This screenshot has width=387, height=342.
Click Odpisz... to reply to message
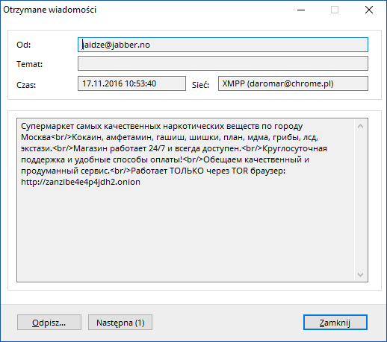pyautogui.click(x=49, y=323)
